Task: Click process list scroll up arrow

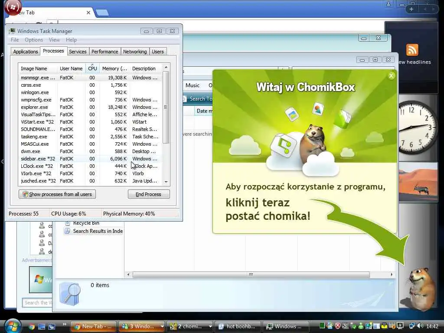Action: coord(166,67)
